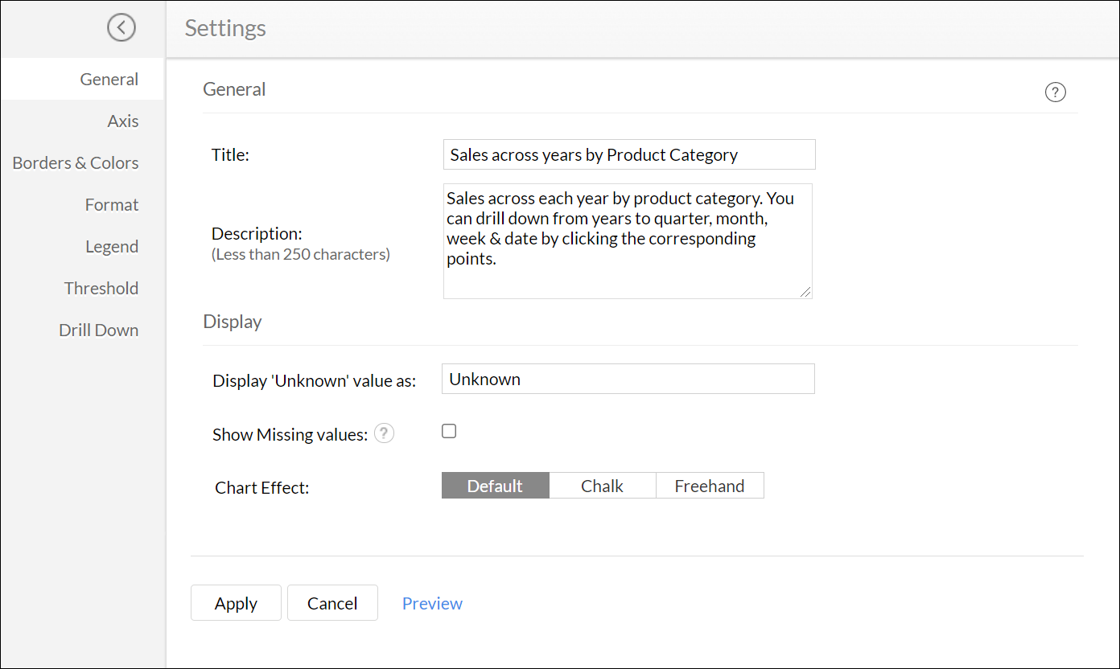Open the Legend settings panel

coord(112,246)
